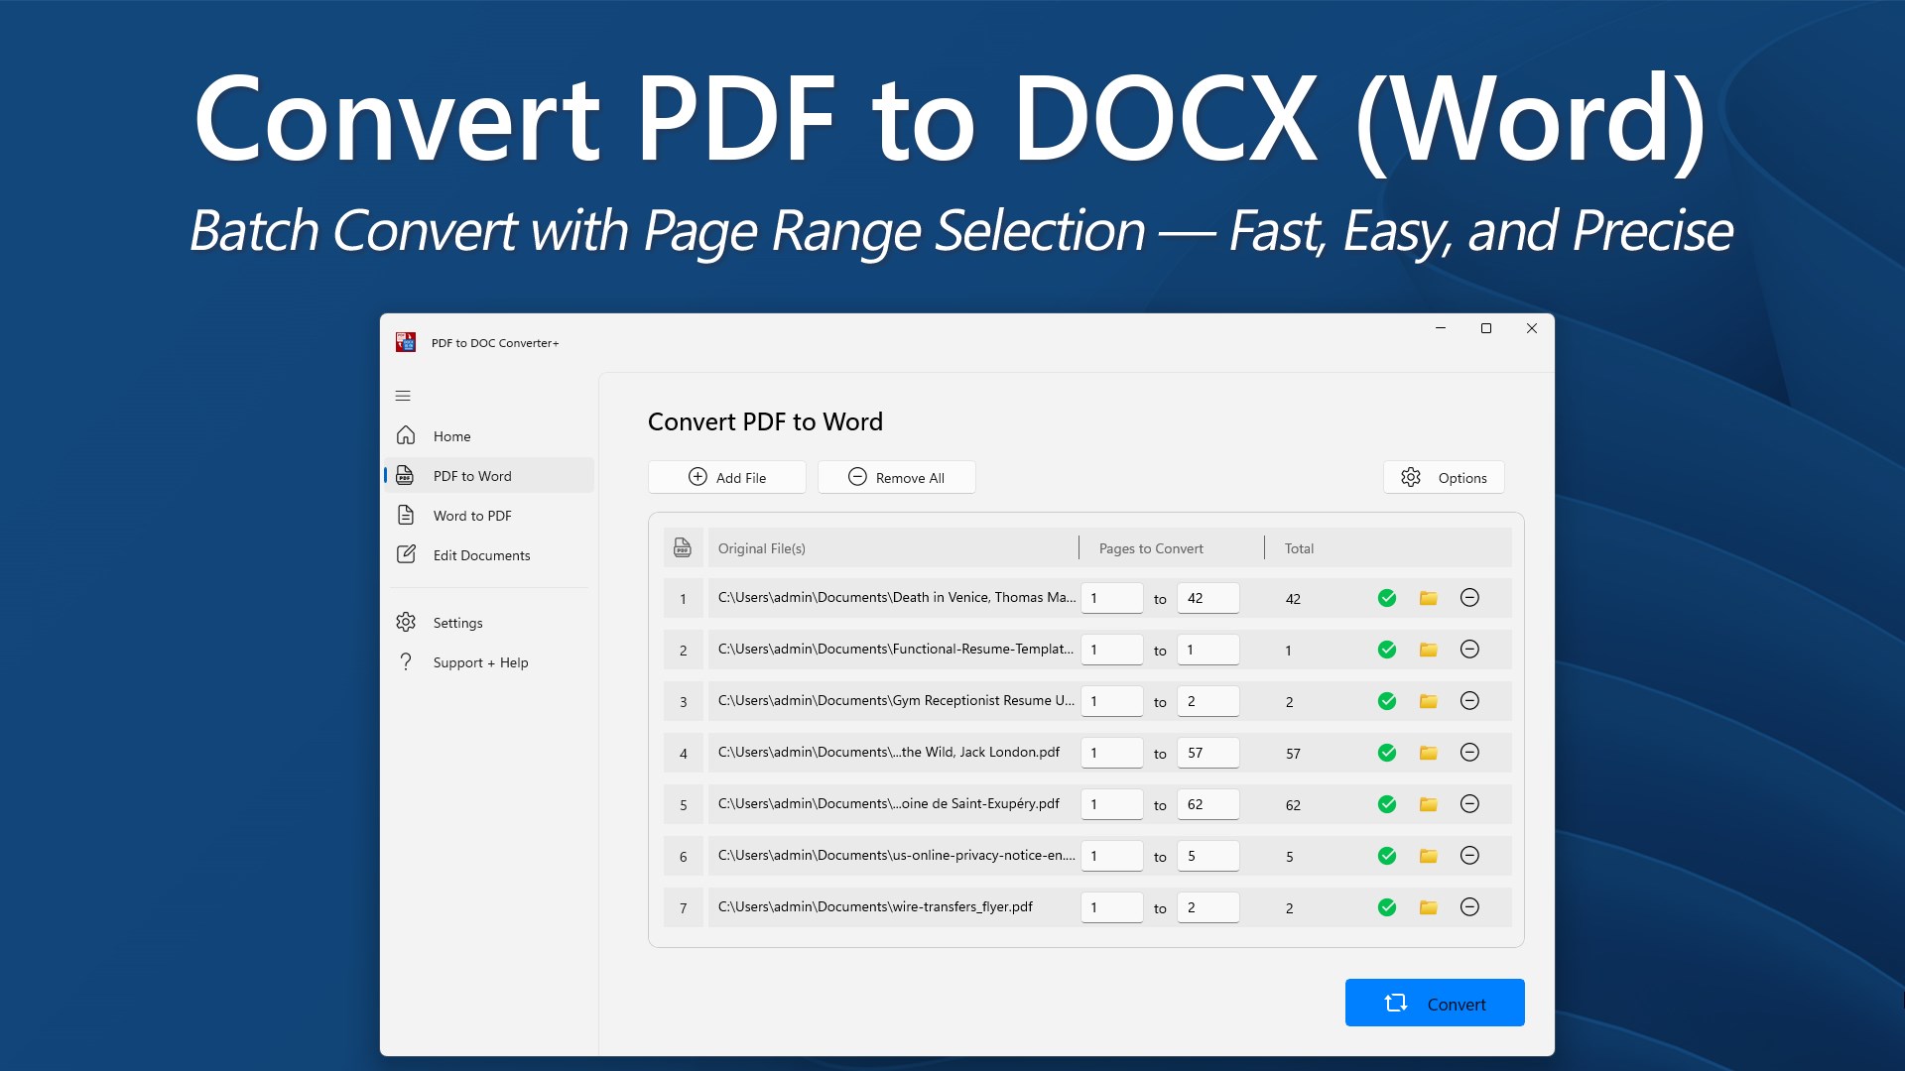Screen dimensions: 1905x1071
Task: Open the Settings page
Action: (x=457, y=623)
